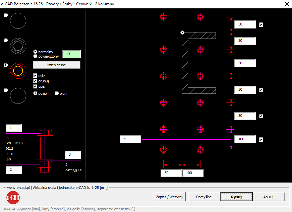Edit the horizontal 50 offset field

(x=171, y=173)
